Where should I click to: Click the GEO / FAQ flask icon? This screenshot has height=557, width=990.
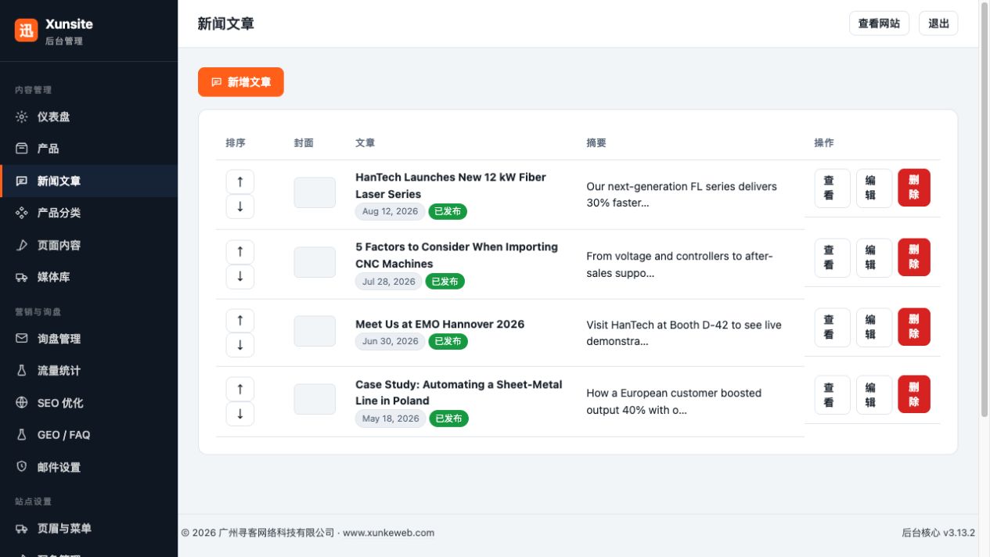[22, 435]
